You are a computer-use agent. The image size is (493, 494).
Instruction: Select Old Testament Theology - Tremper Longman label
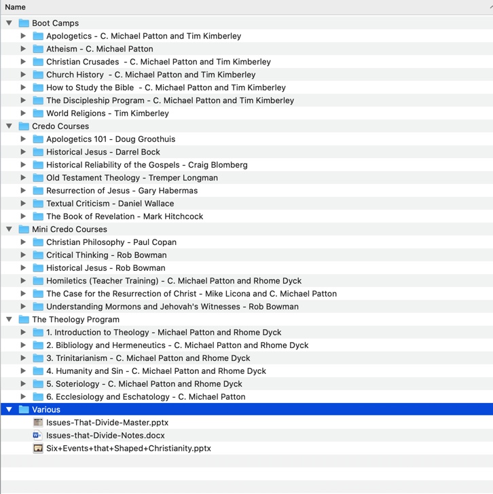(132, 178)
